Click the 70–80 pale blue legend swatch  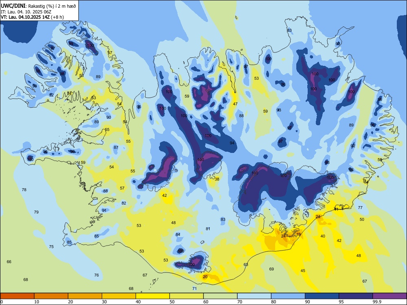(x=254, y=296)
